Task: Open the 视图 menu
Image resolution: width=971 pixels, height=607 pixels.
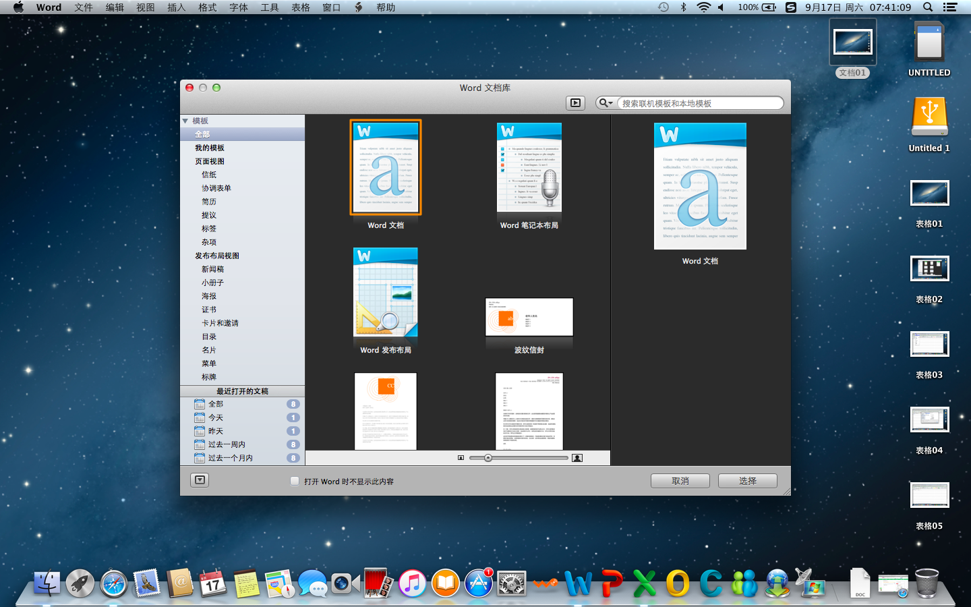Action: (x=146, y=7)
